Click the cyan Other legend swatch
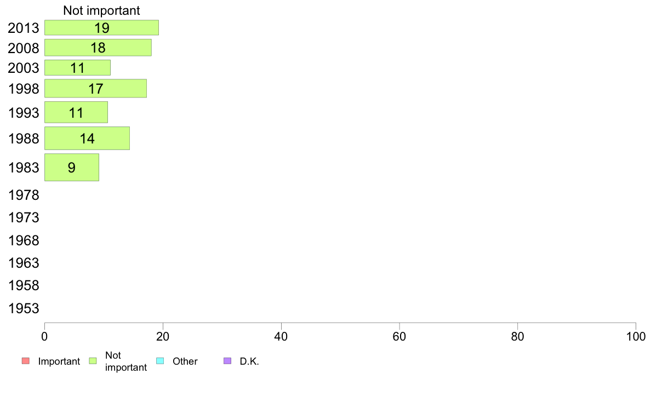651x403 pixels. 160,361
